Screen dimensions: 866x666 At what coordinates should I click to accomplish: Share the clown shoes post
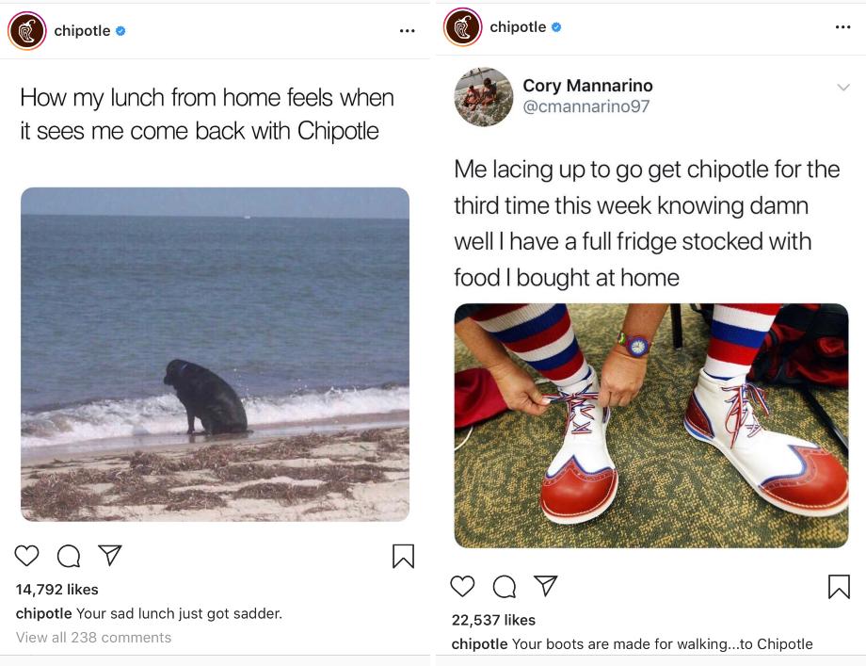pos(546,586)
